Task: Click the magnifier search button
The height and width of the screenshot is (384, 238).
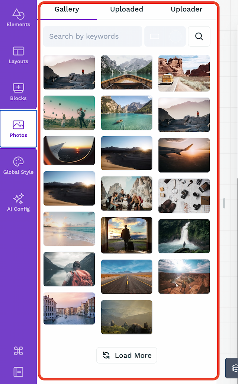Action: tap(199, 36)
